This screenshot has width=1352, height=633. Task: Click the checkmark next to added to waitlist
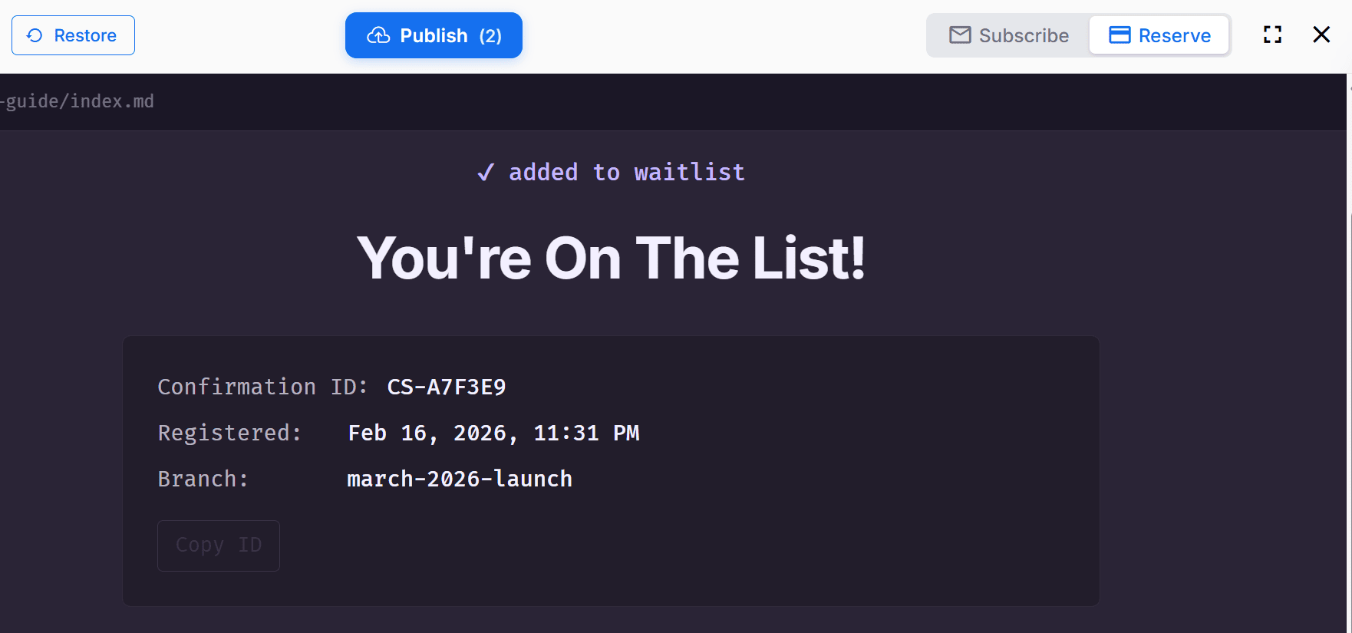[x=484, y=172]
